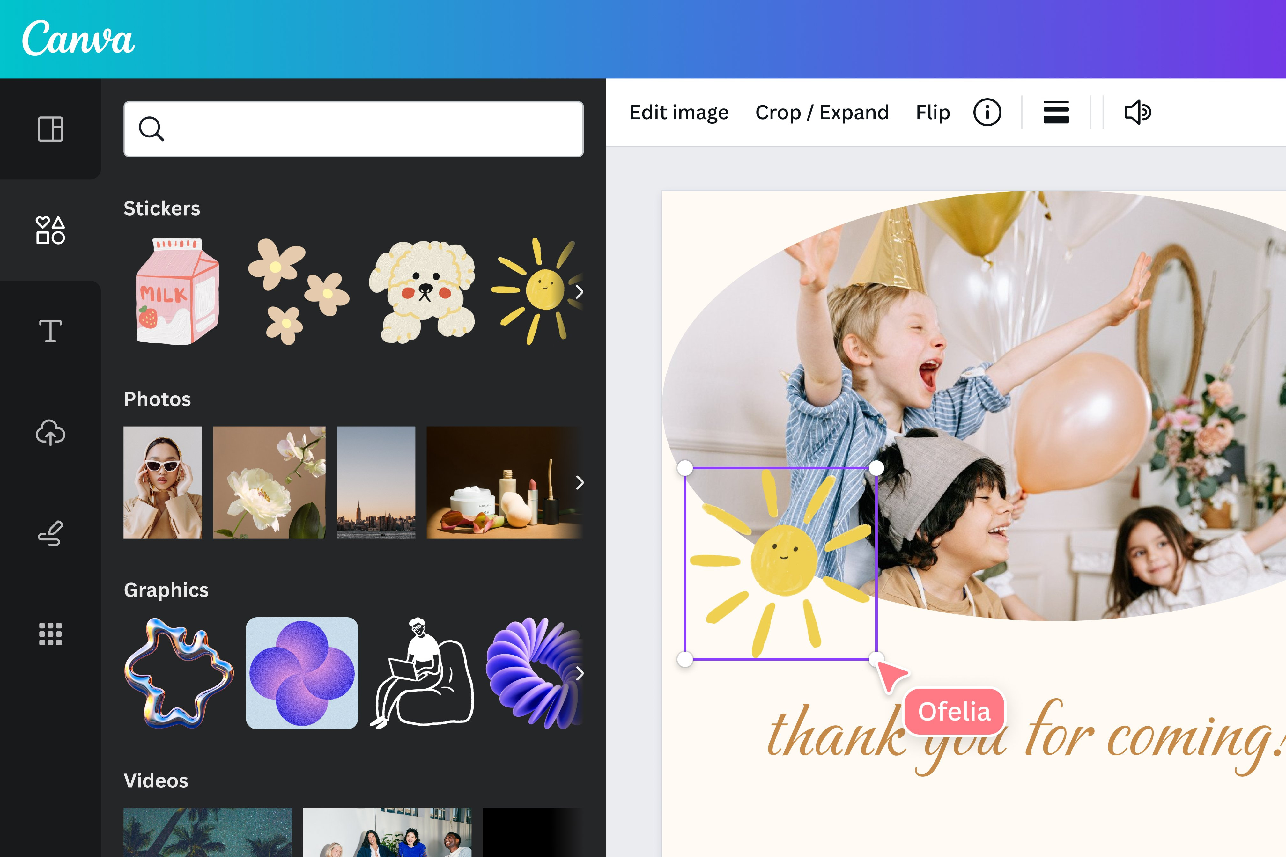This screenshot has height=857, width=1286.
Task: Open the line weight icon in the toolbar
Action: coord(1056,113)
